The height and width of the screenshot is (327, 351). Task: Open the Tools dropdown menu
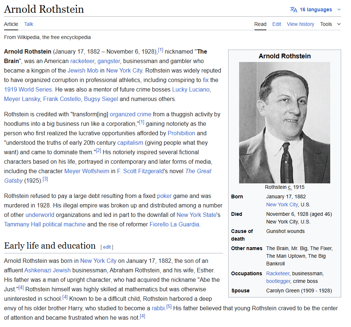click(x=330, y=24)
